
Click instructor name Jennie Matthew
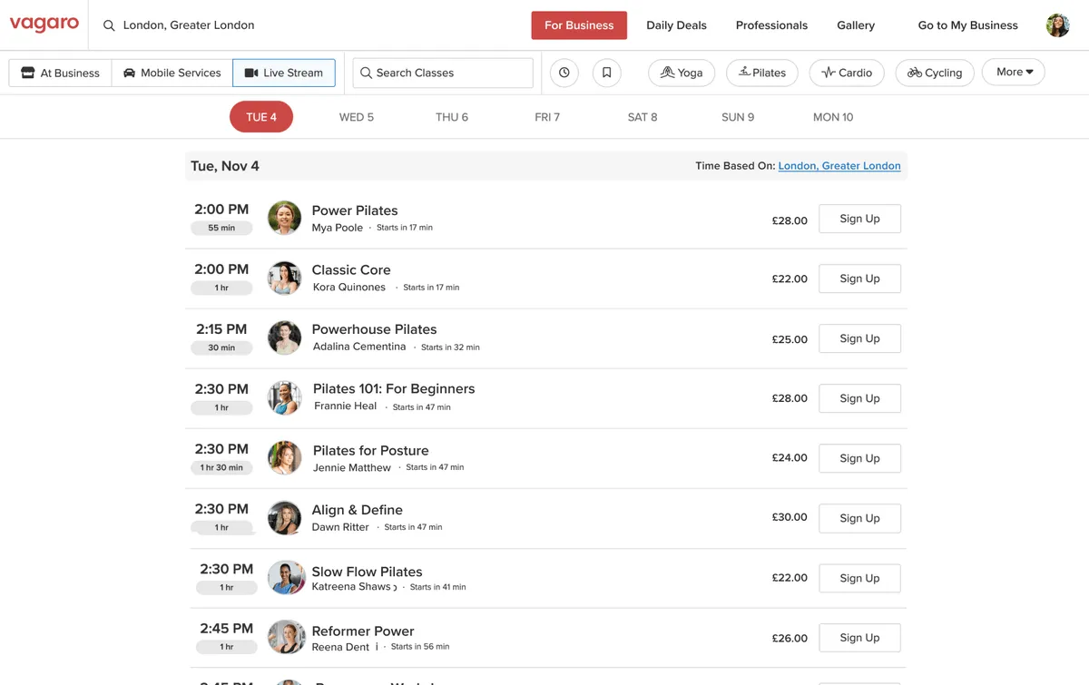coord(352,467)
